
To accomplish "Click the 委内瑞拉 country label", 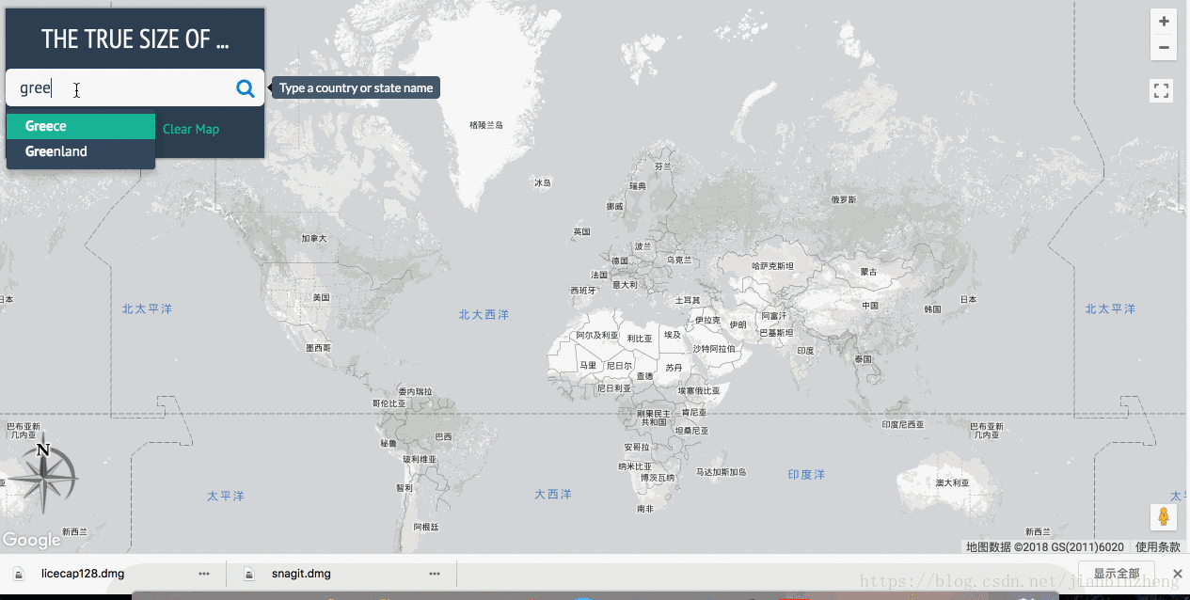I will 415,391.
